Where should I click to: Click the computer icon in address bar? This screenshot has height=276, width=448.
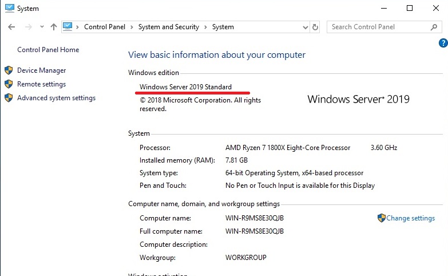pyautogui.click(x=68, y=26)
